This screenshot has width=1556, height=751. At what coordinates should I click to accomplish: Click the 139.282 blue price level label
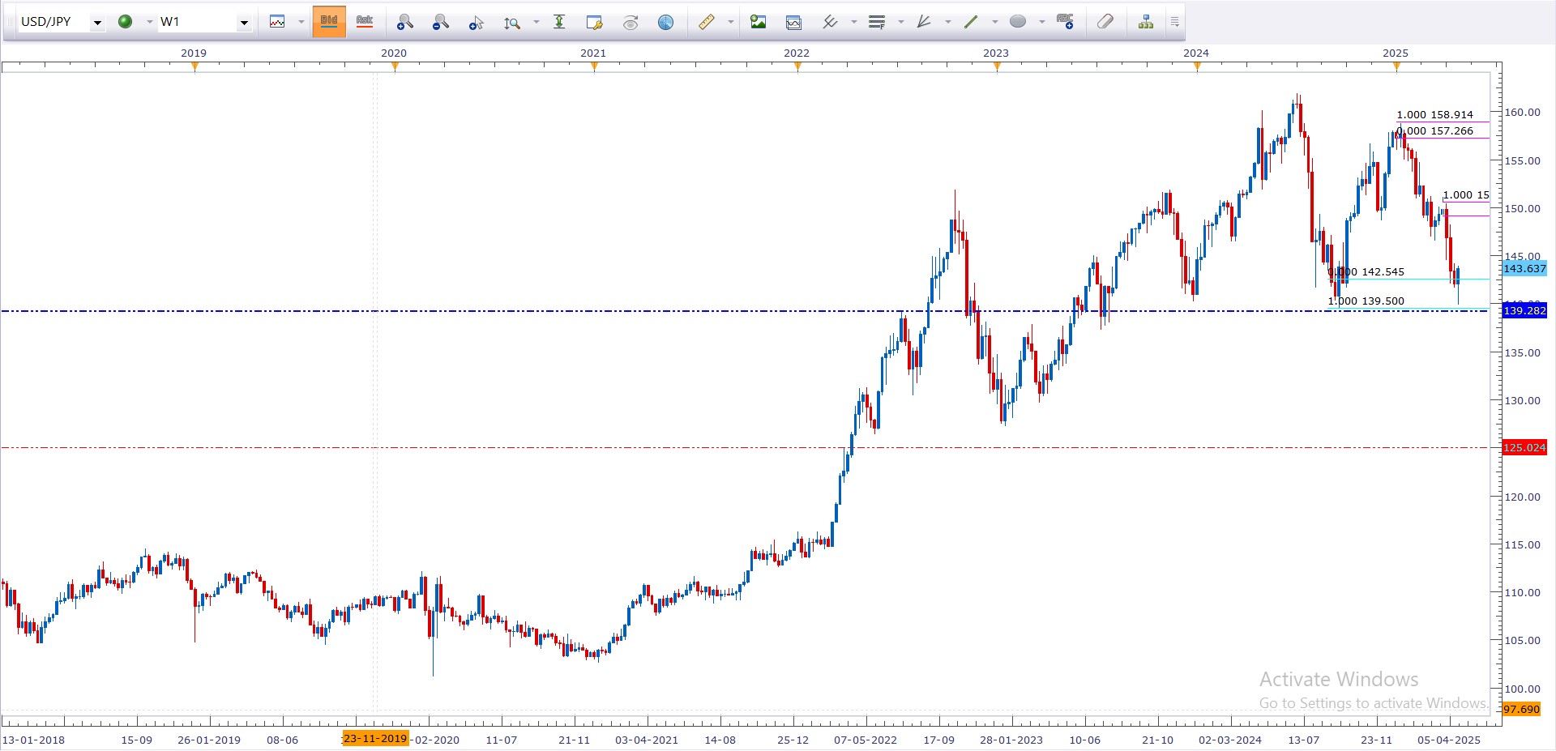tap(1524, 311)
